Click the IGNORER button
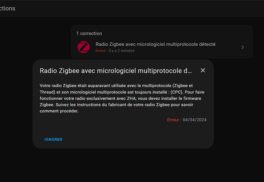The image size is (264, 182). (x=53, y=140)
